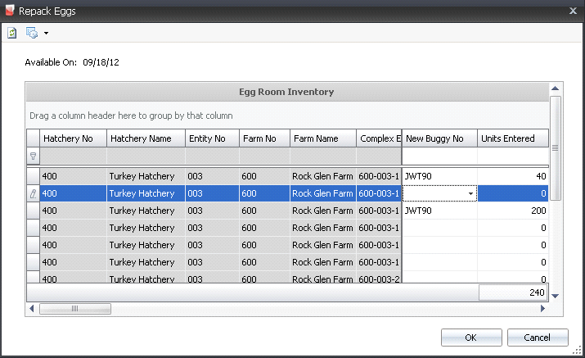Open the toolbar options dropdown arrow

46,34
